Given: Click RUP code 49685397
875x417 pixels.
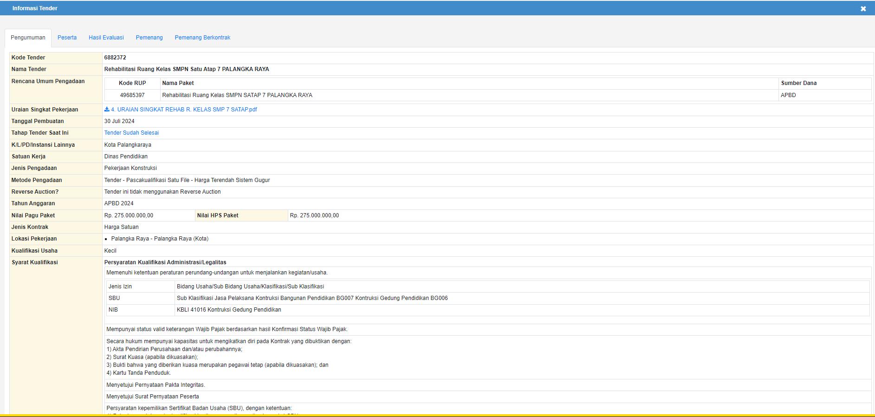Looking at the screenshot, I should click(x=132, y=95).
